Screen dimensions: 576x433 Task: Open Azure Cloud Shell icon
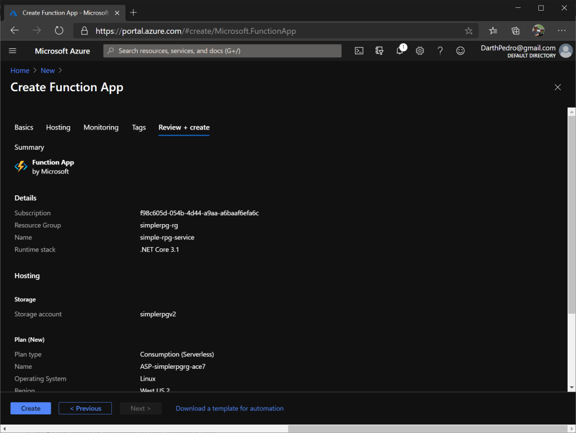click(x=359, y=51)
